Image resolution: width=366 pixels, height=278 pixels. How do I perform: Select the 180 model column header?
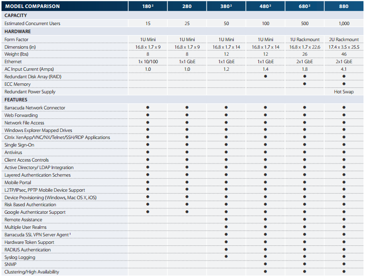148,7
